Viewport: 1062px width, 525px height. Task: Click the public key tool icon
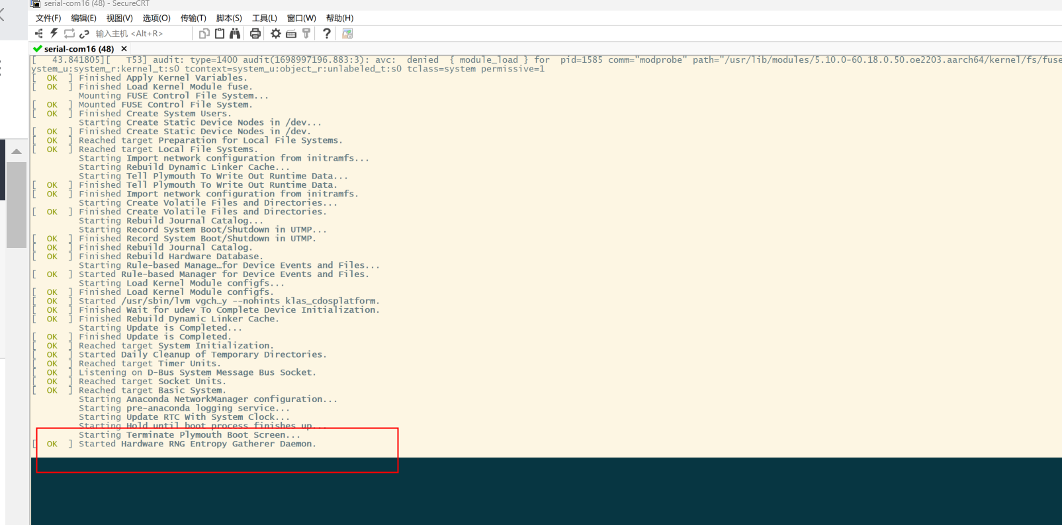tap(306, 34)
